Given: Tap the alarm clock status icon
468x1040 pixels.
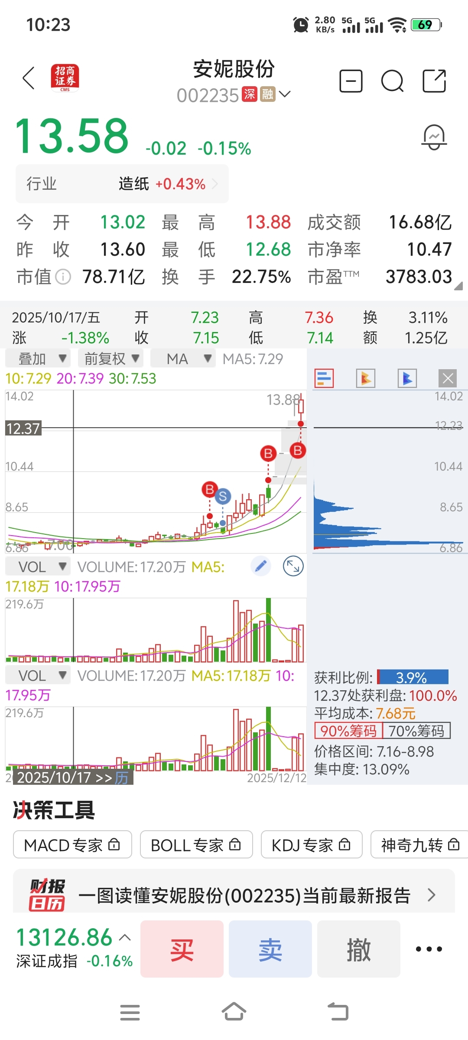Looking at the screenshot, I should [x=301, y=25].
